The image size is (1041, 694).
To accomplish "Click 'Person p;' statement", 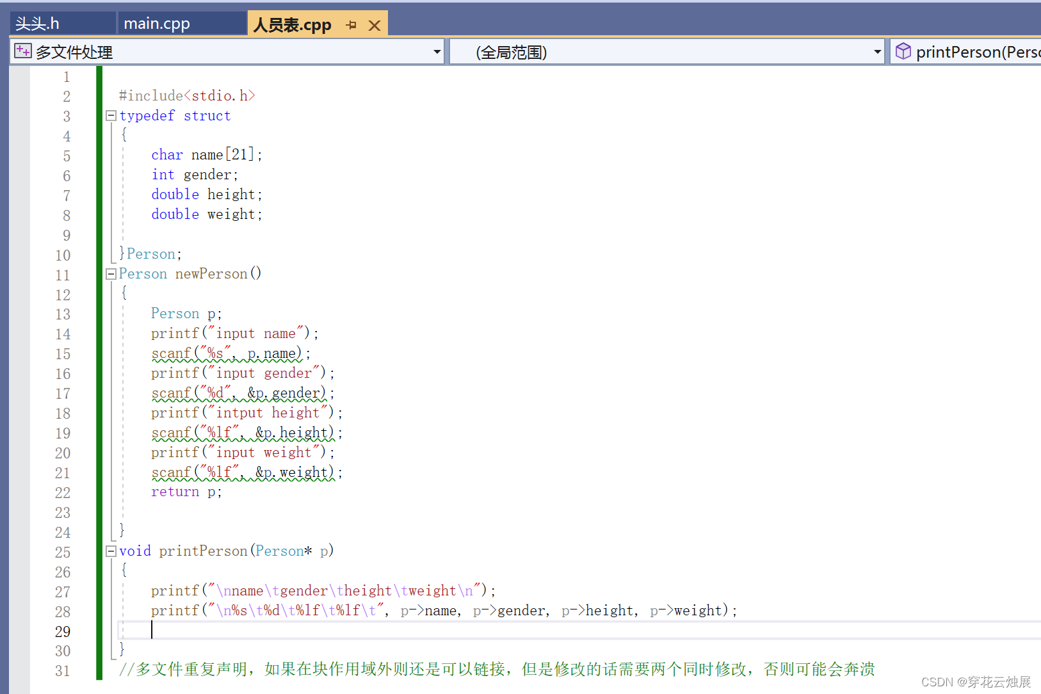I will [x=186, y=314].
